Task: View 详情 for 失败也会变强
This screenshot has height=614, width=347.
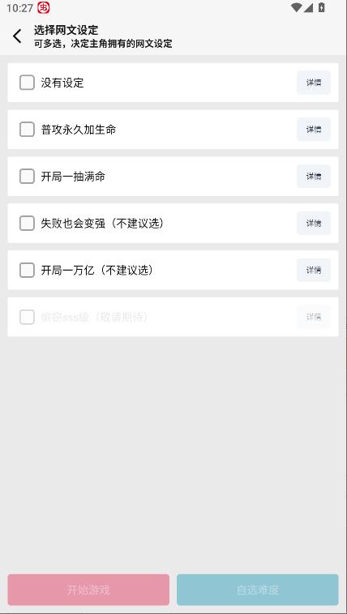Action: pyautogui.click(x=314, y=224)
